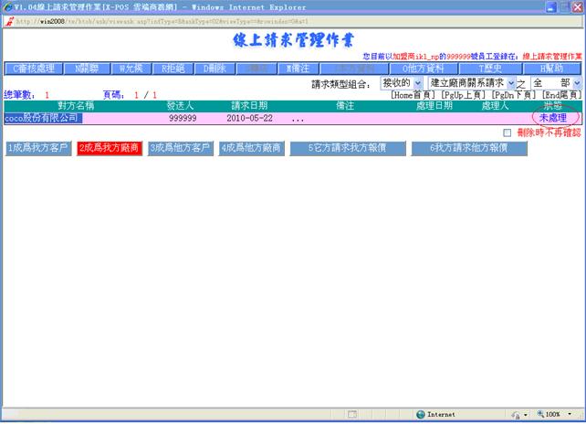Toggle the 刪除時不再確認 checkbox

508,132
